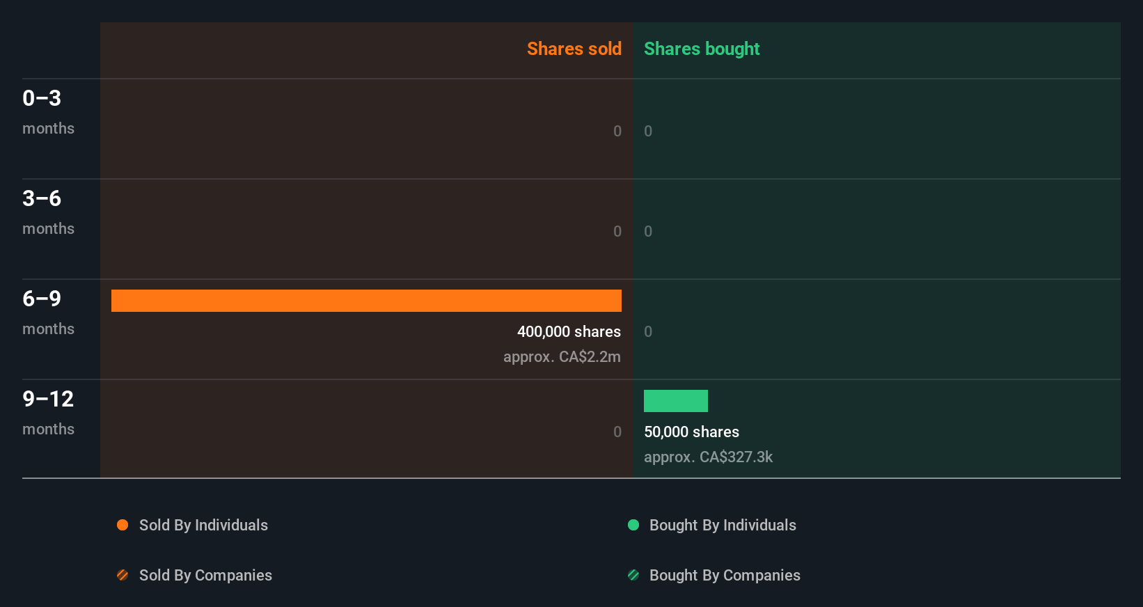
Task: Click the 50,000 shares value text
Action: click(691, 432)
